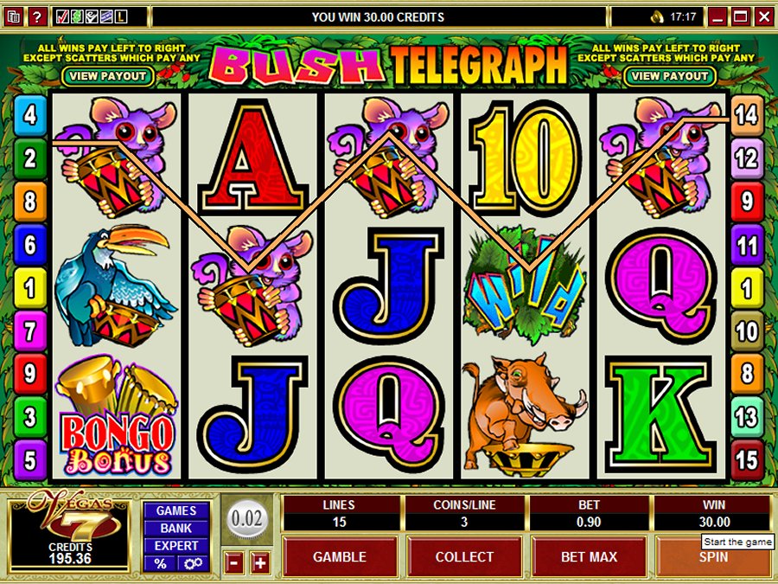Decrease coin size with minus button
Image resolution: width=778 pixels, height=584 pixels.
pyautogui.click(x=233, y=562)
